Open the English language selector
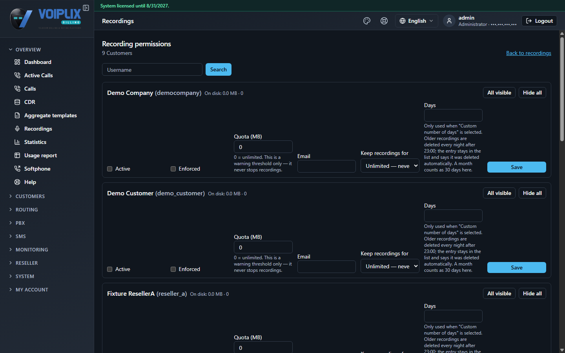 tap(417, 21)
